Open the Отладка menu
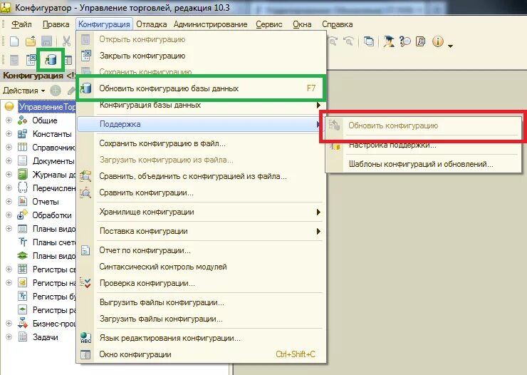The width and height of the screenshot is (527, 375). point(151,24)
